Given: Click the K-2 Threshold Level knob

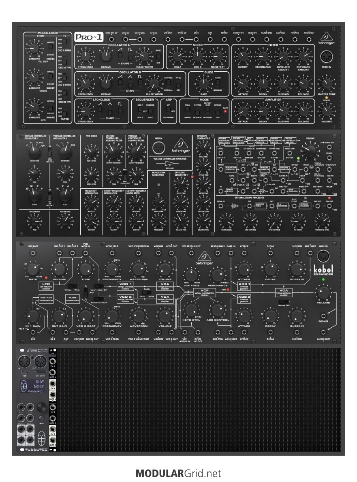Looking at the screenshot, I should click(x=322, y=220).
